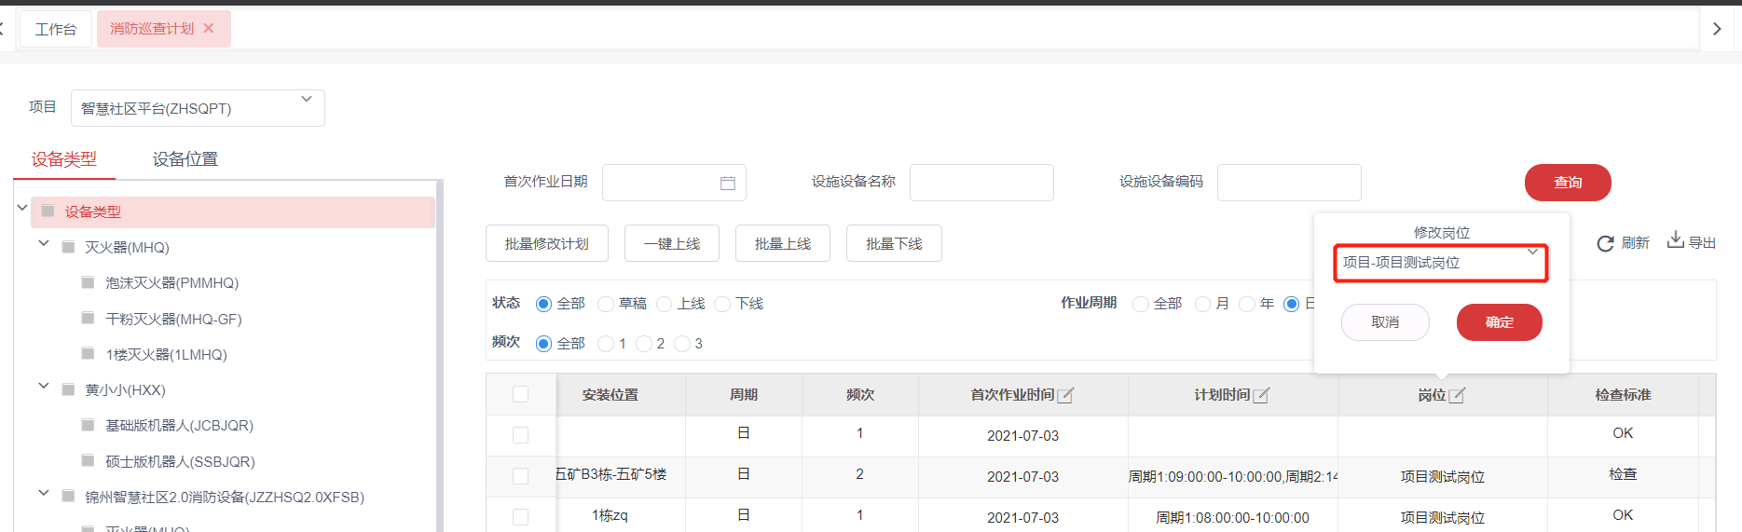Check the table header select-all checkbox
1742x532 pixels.
[x=520, y=394]
